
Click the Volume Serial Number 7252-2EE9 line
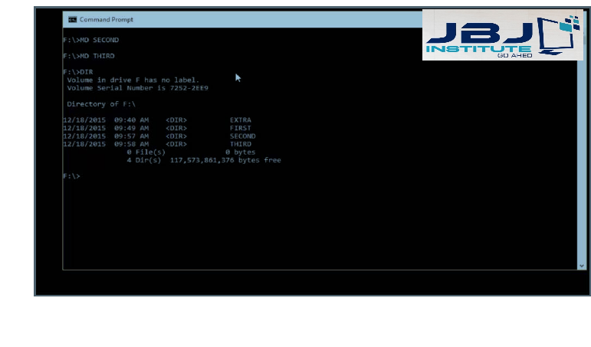(137, 88)
